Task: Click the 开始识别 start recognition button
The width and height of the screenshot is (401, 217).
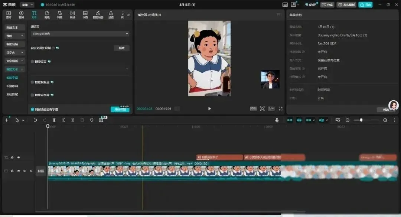Action: (120, 110)
